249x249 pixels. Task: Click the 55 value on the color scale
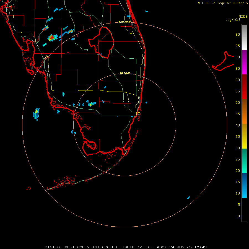pyautogui.click(x=238, y=91)
